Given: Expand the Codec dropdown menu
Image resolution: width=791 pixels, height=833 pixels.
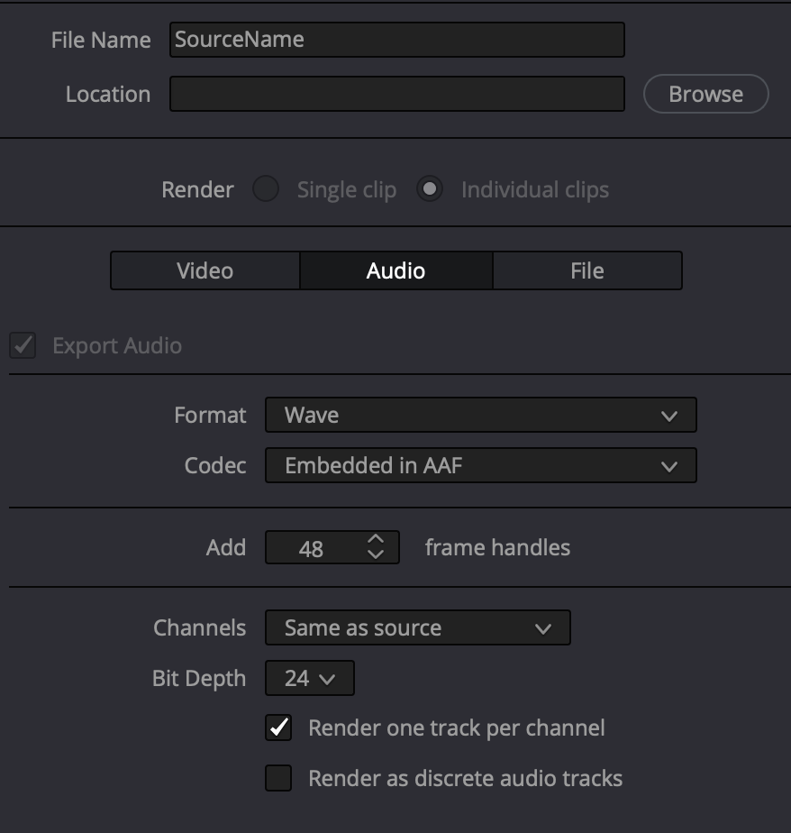Looking at the screenshot, I should tap(480, 466).
